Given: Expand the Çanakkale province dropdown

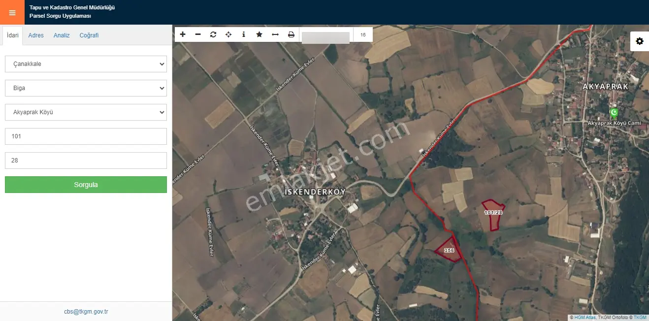Looking at the screenshot, I should pyautogui.click(x=86, y=64).
